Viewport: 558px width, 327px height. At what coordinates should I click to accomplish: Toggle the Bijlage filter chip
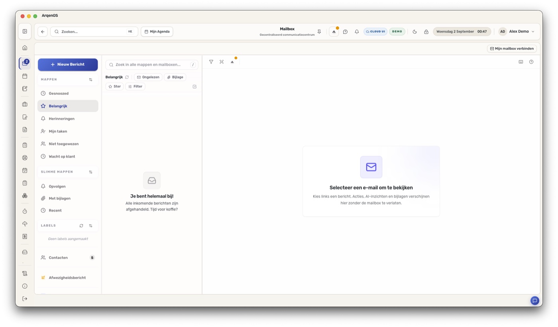(175, 77)
